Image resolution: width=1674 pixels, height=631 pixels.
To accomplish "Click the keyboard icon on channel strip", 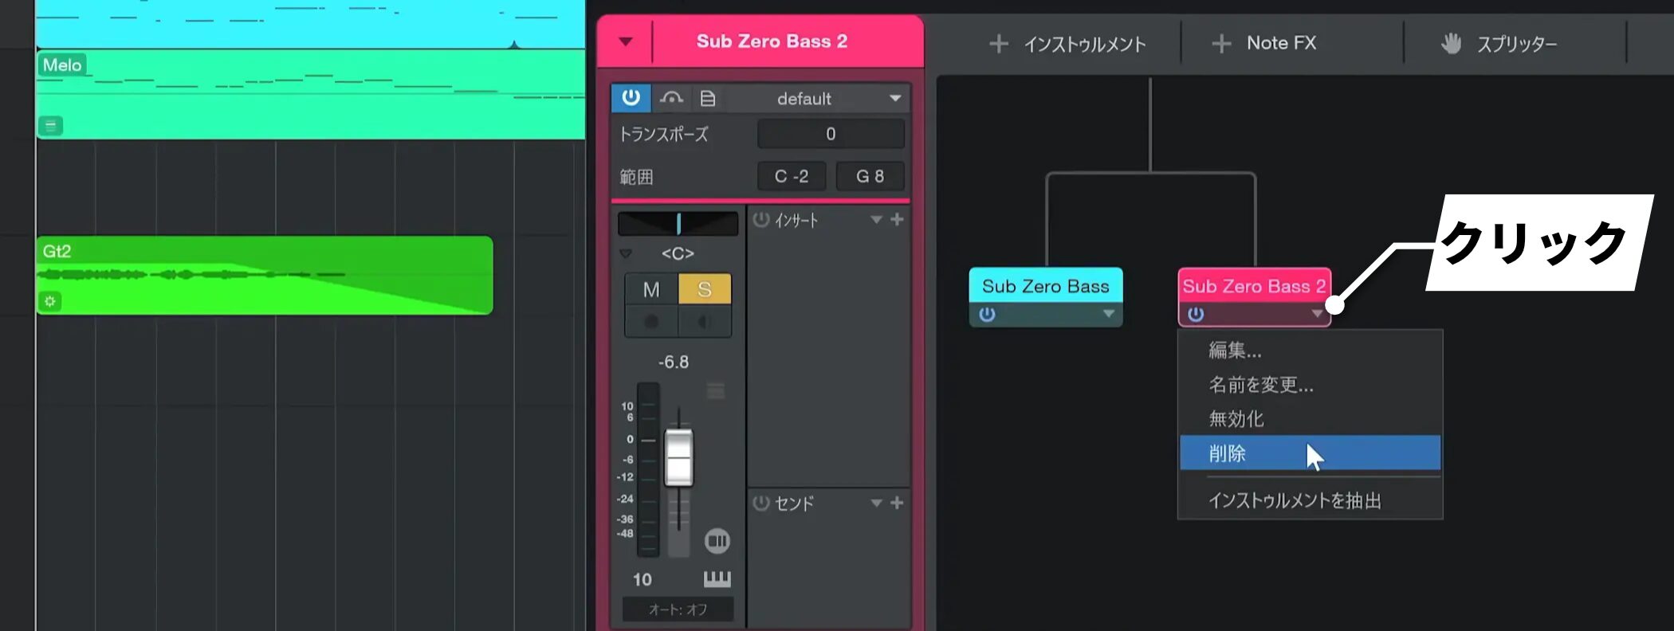I will click(x=717, y=579).
